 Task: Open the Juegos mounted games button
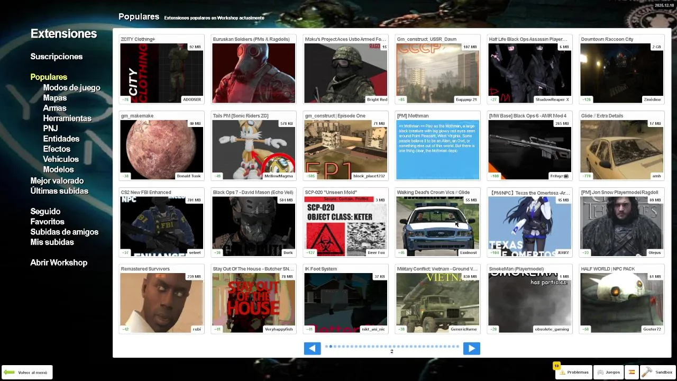608,372
